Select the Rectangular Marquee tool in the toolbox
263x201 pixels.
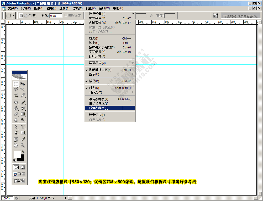(16, 84)
